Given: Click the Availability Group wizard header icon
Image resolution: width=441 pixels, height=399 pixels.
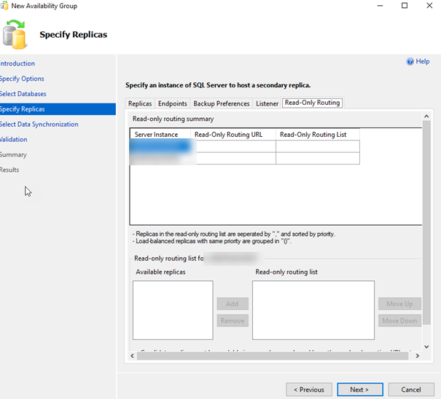Looking at the screenshot, I should (15, 34).
